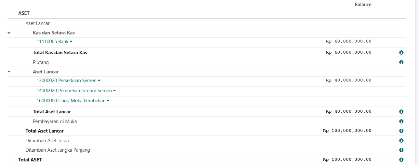Image resolution: width=419 pixels, height=165 pixels.
Task: Open dropdown caret for 13000020 Persediaan Semen
Action: [99, 81]
